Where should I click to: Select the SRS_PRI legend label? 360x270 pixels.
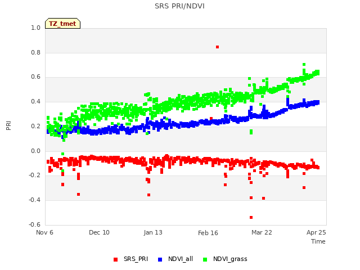(136, 259)
